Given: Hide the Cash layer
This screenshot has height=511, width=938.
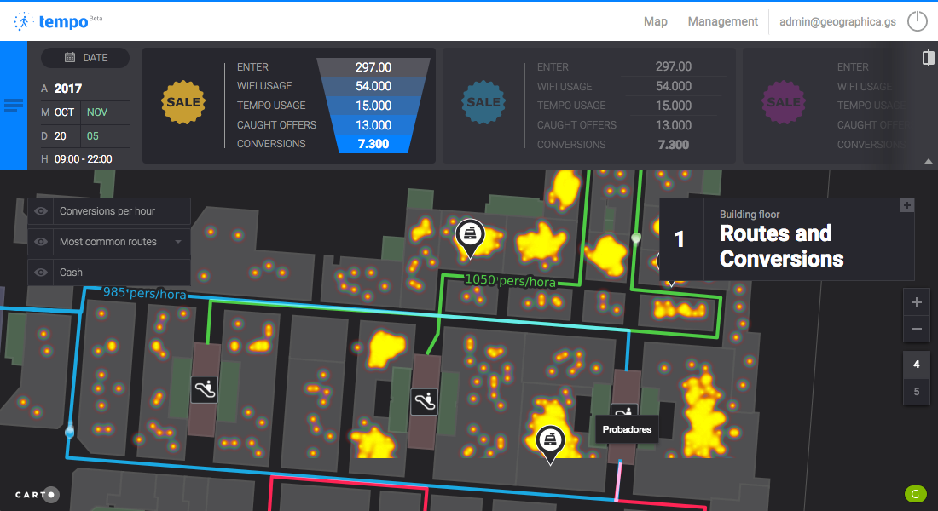Looking at the screenshot, I should click(40, 272).
